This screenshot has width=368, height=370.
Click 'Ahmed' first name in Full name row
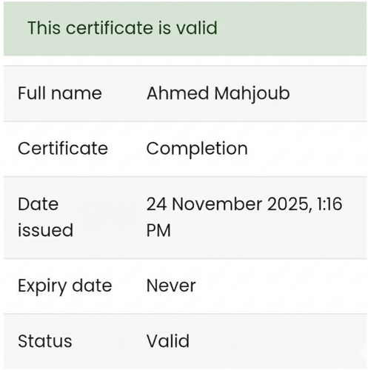(x=178, y=93)
